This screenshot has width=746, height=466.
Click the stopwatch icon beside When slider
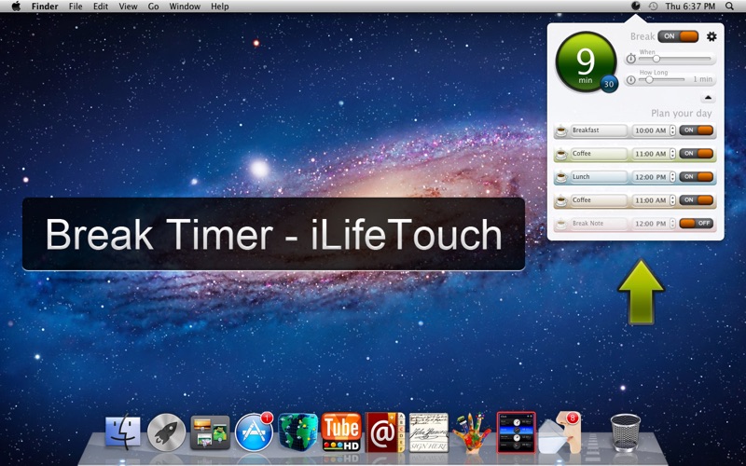tap(631, 59)
